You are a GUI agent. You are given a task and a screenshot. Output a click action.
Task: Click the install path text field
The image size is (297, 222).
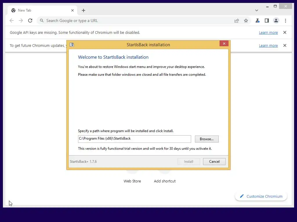click(x=135, y=139)
